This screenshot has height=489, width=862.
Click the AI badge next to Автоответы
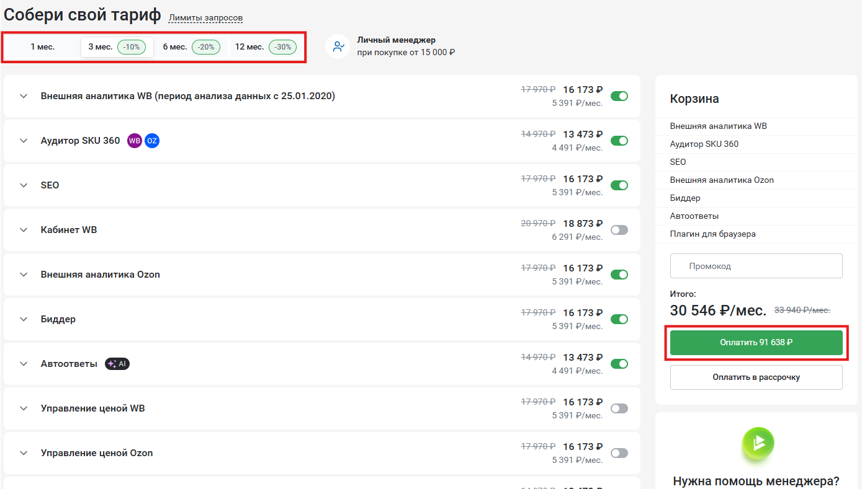117,364
